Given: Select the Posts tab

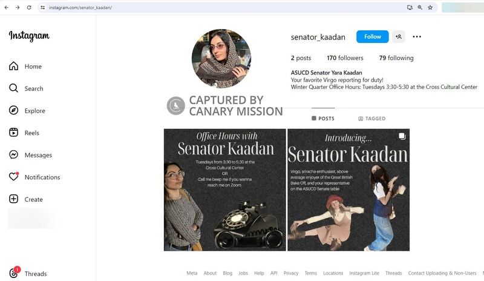Looking at the screenshot, I should coord(322,119).
